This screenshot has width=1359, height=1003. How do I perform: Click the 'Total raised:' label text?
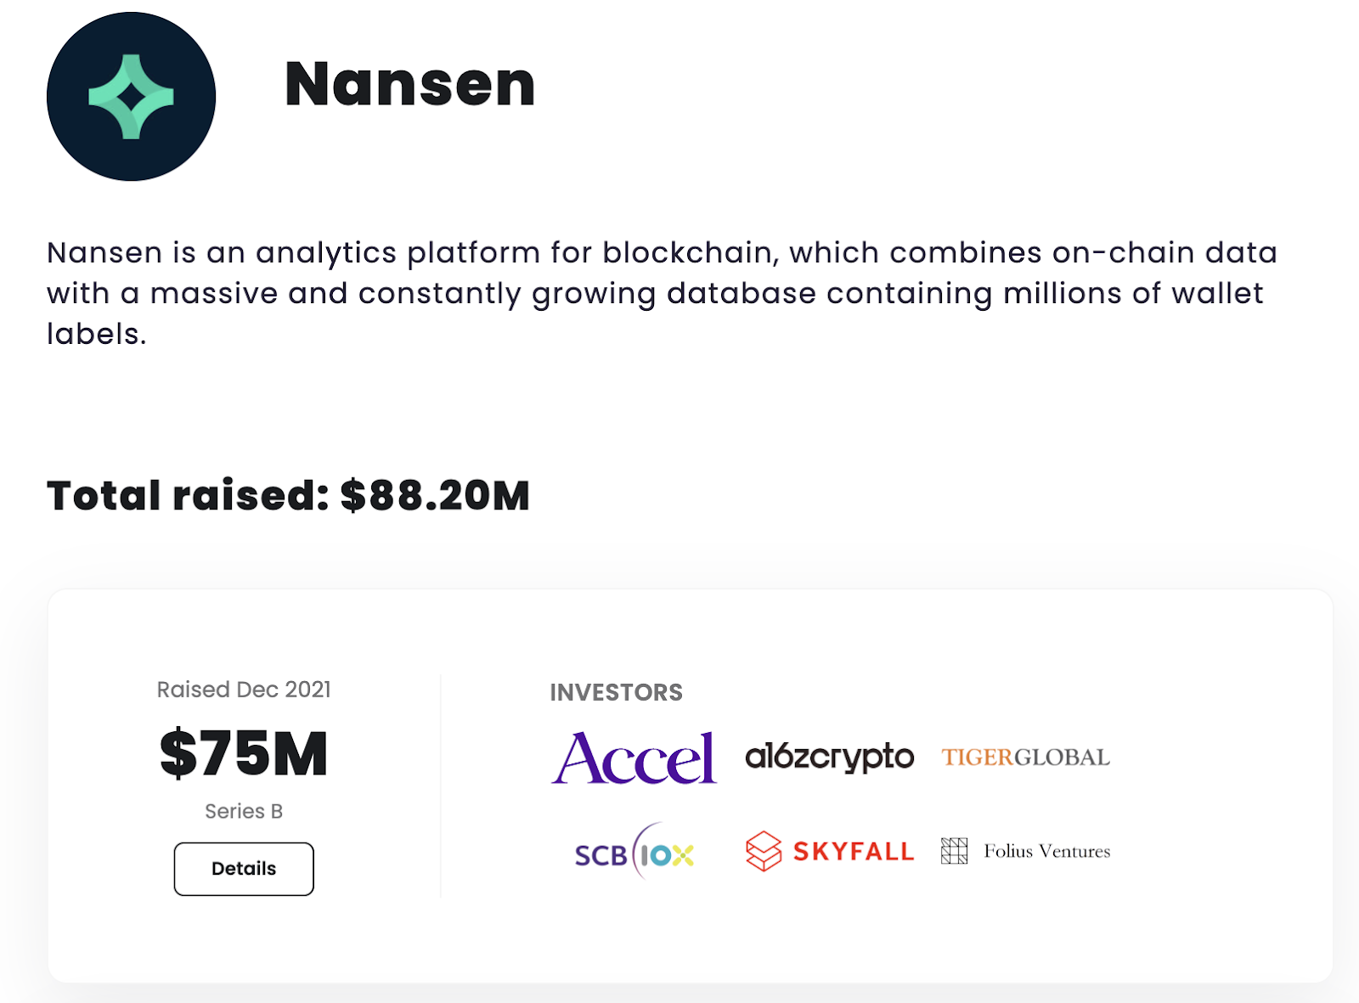click(x=188, y=495)
